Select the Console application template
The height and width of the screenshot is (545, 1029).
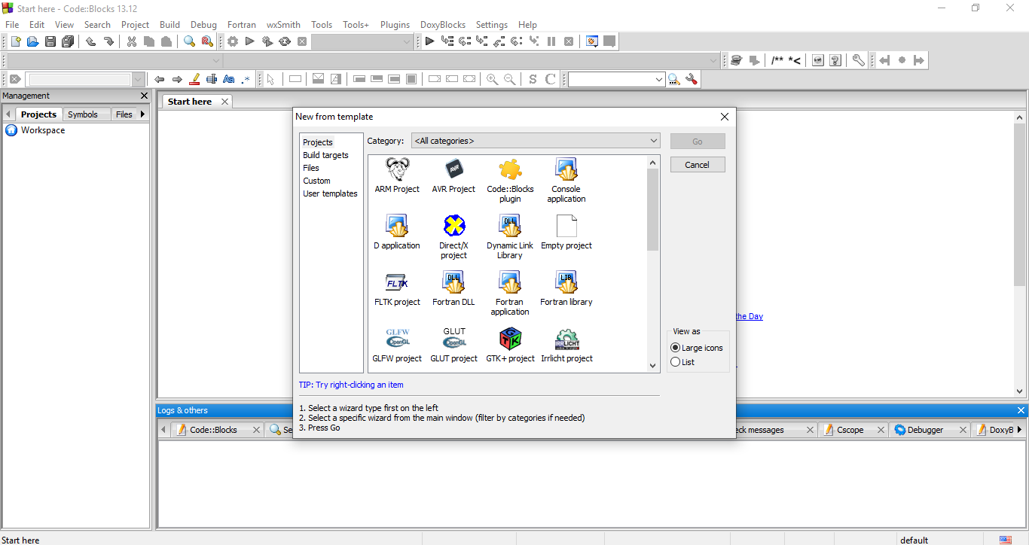click(x=566, y=180)
